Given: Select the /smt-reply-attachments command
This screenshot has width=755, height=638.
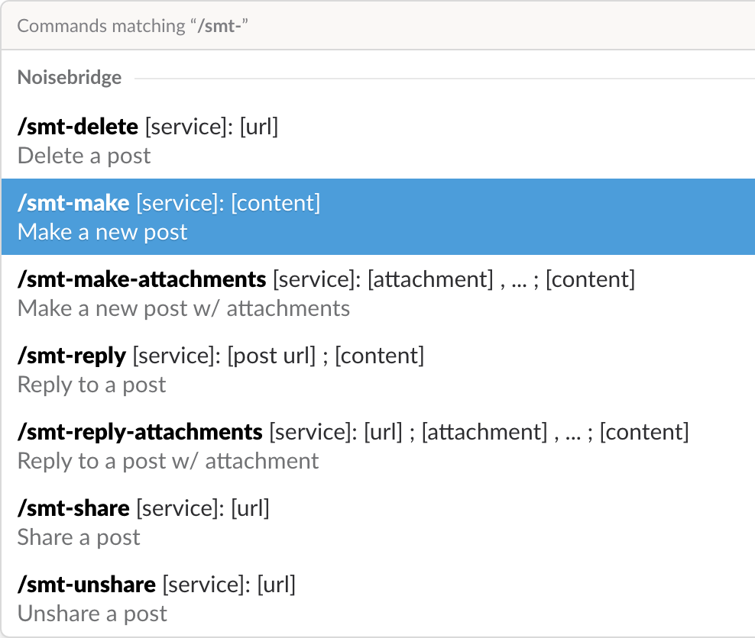Looking at the screenshot, I should [140, 432].
